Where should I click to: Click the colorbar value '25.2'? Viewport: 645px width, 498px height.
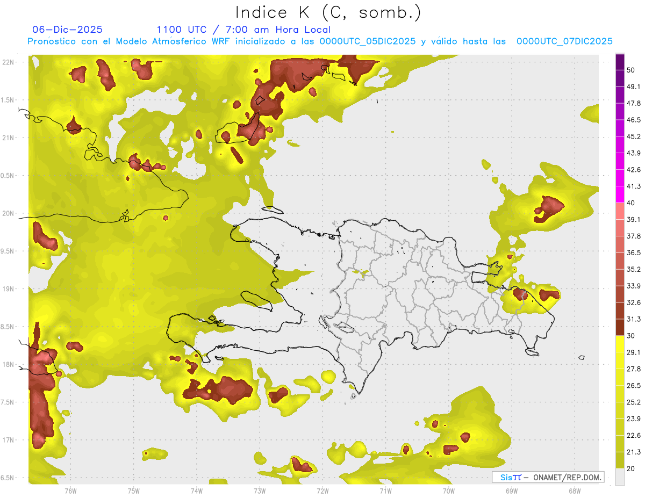634,402
